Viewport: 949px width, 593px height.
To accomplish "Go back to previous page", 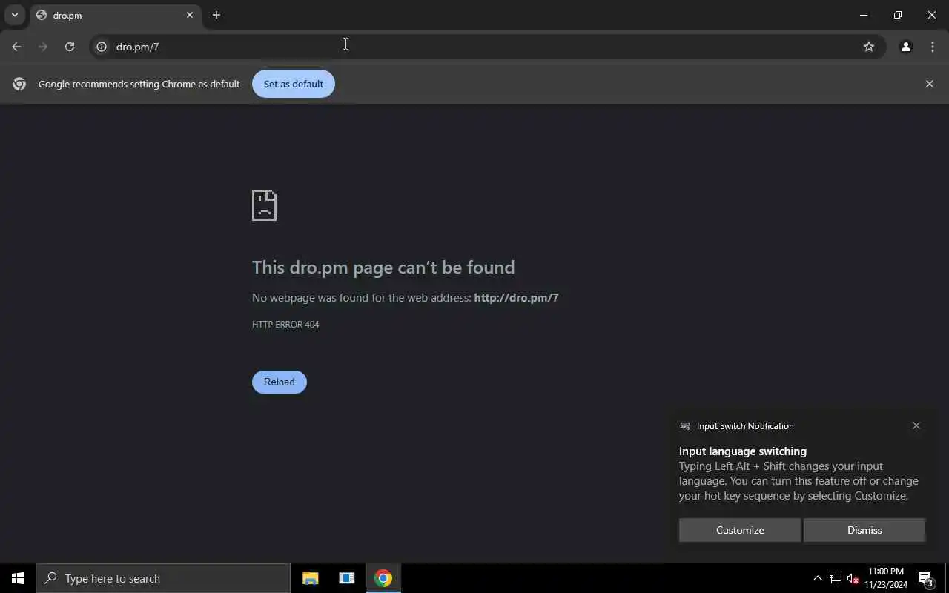I will 16,47.
